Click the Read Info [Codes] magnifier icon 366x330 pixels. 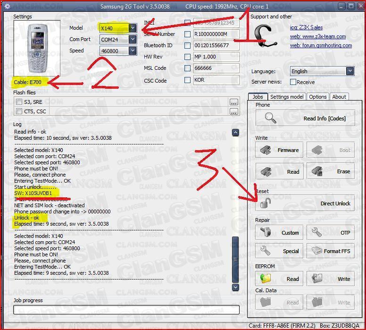click(270, 118)
